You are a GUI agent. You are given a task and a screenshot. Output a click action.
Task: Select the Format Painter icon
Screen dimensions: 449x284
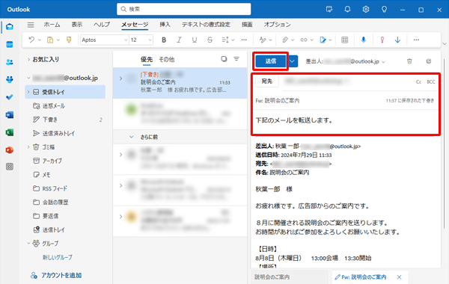(x=69, y=40)
